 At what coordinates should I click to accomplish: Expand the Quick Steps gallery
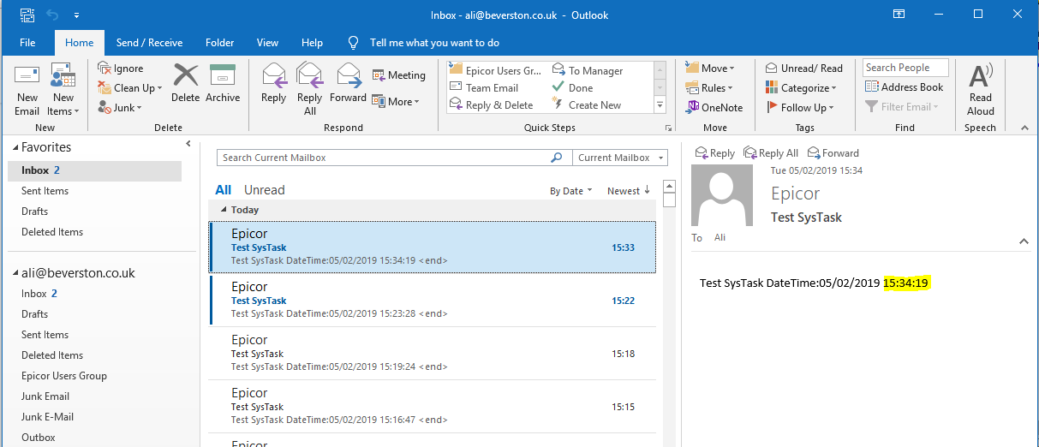point(660,105)
